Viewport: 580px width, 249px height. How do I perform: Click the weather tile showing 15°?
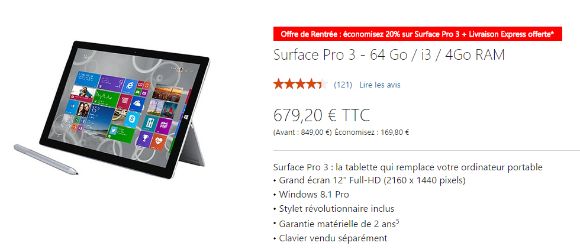[99, 121]
